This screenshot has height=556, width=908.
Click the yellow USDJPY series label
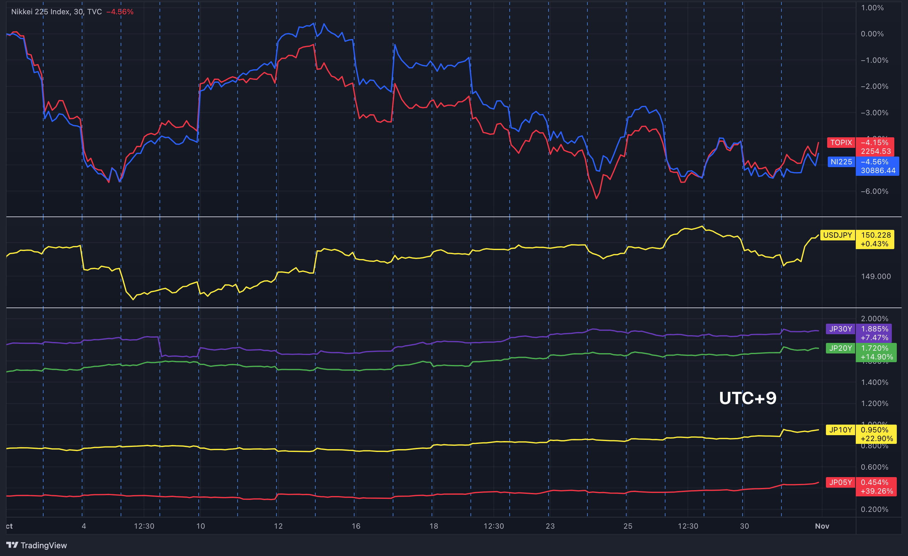837,235
